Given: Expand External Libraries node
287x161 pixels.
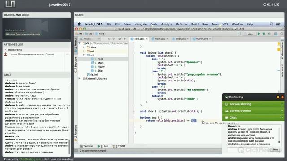Looking at the screenshot, I should click(x=80, y=79).
